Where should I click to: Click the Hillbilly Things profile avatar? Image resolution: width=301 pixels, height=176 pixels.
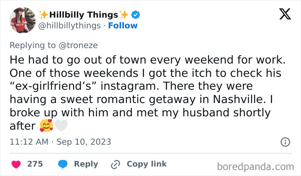pos(22,21)
